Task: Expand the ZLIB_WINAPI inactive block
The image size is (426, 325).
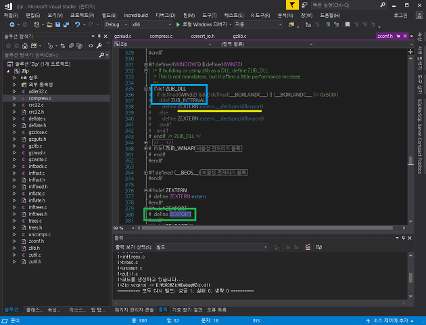Action: 146,148
